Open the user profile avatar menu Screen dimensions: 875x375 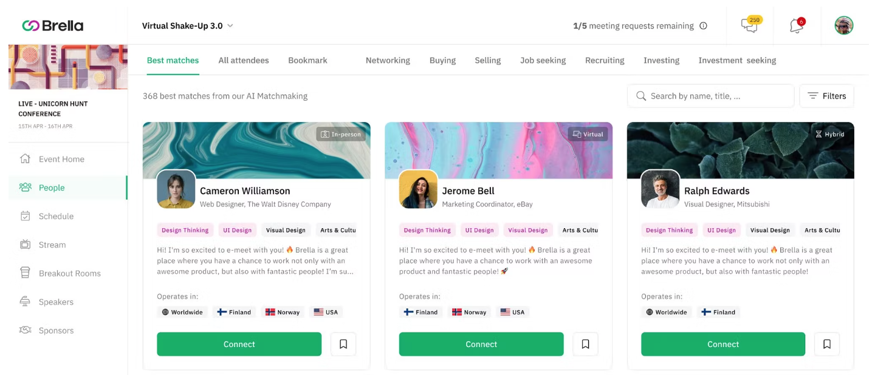coord(843,25)
